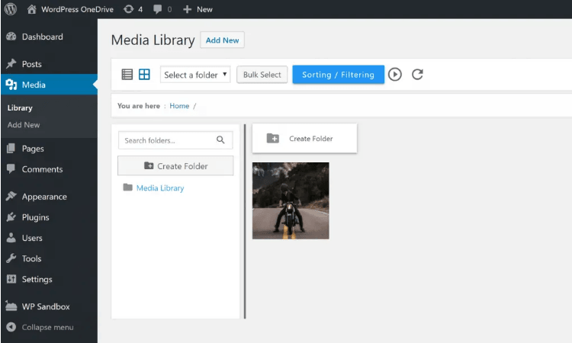Click the WP Sandbox icon
Screen dimensions: 572x343
point(11,306)
